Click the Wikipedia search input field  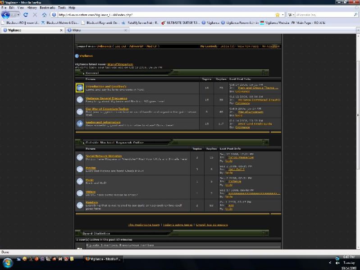pos(320,15)
